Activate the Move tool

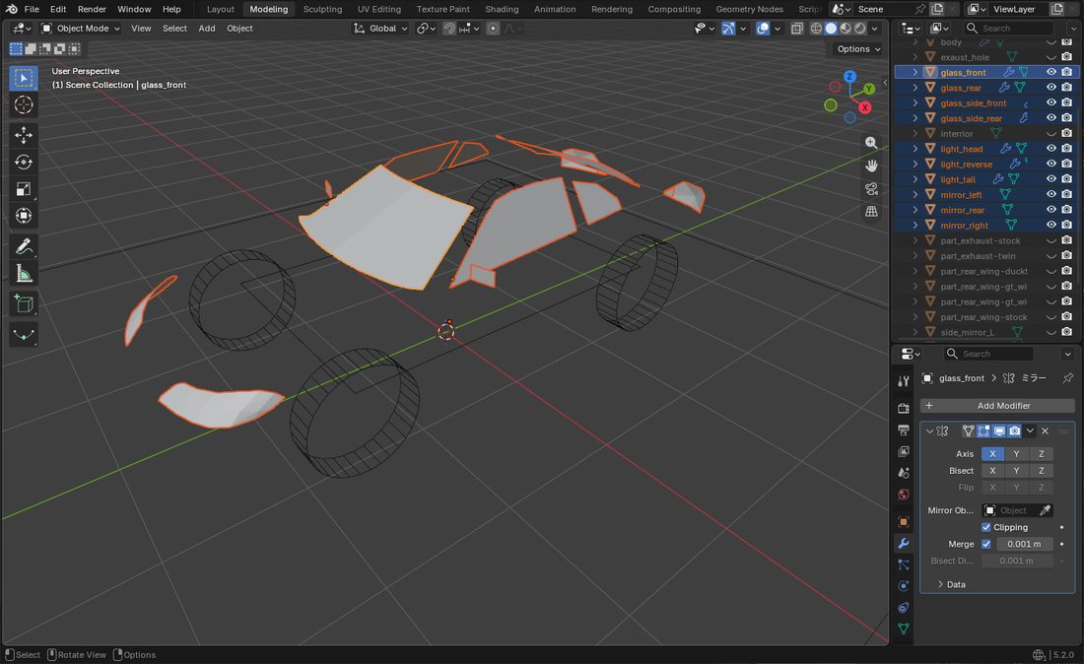coord(24,135)
